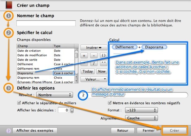This screenshot has width=191, height=136.
Task: Insert a minus operator
Action: (94, 56)
